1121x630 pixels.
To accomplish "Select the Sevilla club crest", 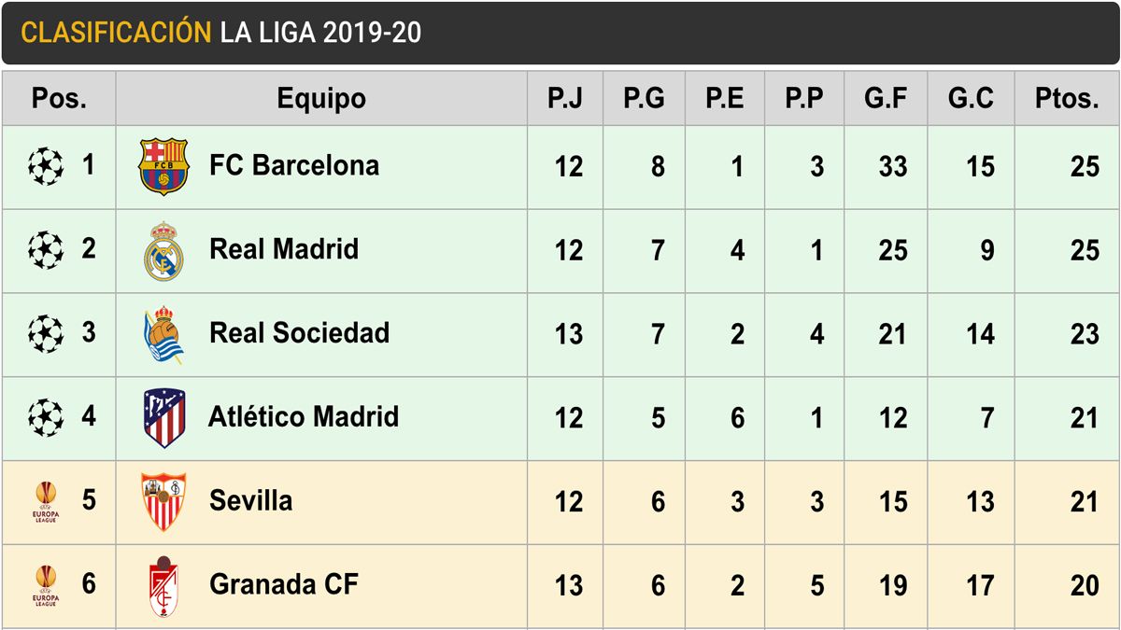I will 163,501.
